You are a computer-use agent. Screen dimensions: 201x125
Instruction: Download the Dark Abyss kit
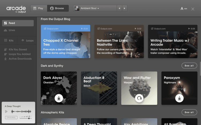(x=59, y=98)
